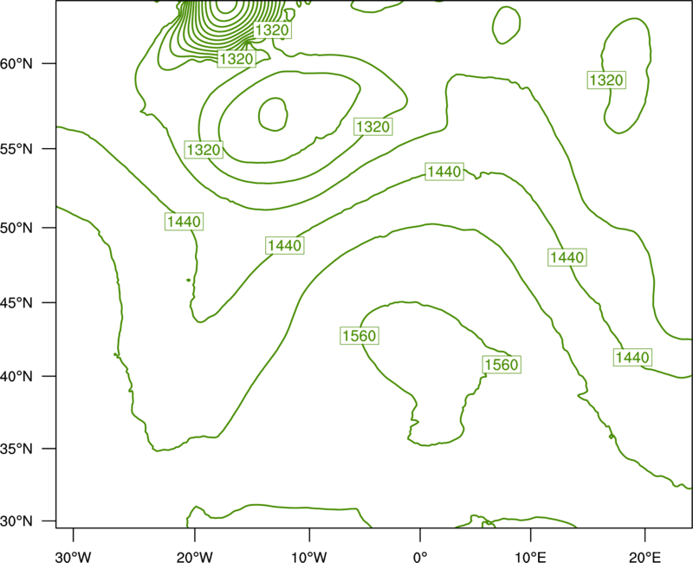
Task: Select the 10°E longitude axis label
Action: (x=530, y=557)
